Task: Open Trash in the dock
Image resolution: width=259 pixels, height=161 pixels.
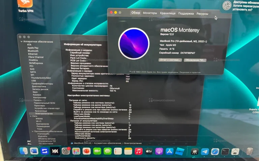Action: (x=250, y=152)
